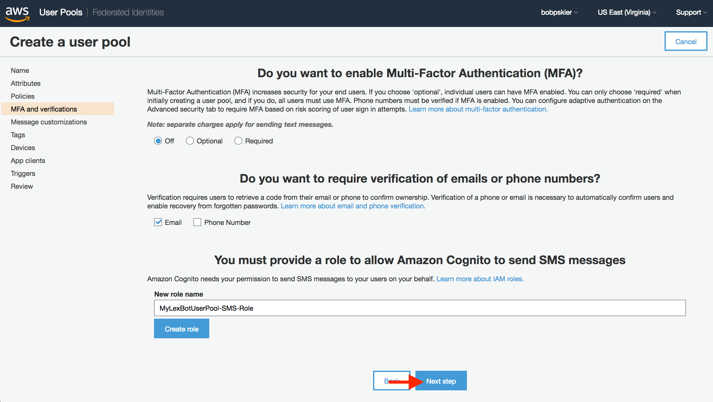Click the Cancel button

coord(686,41)
